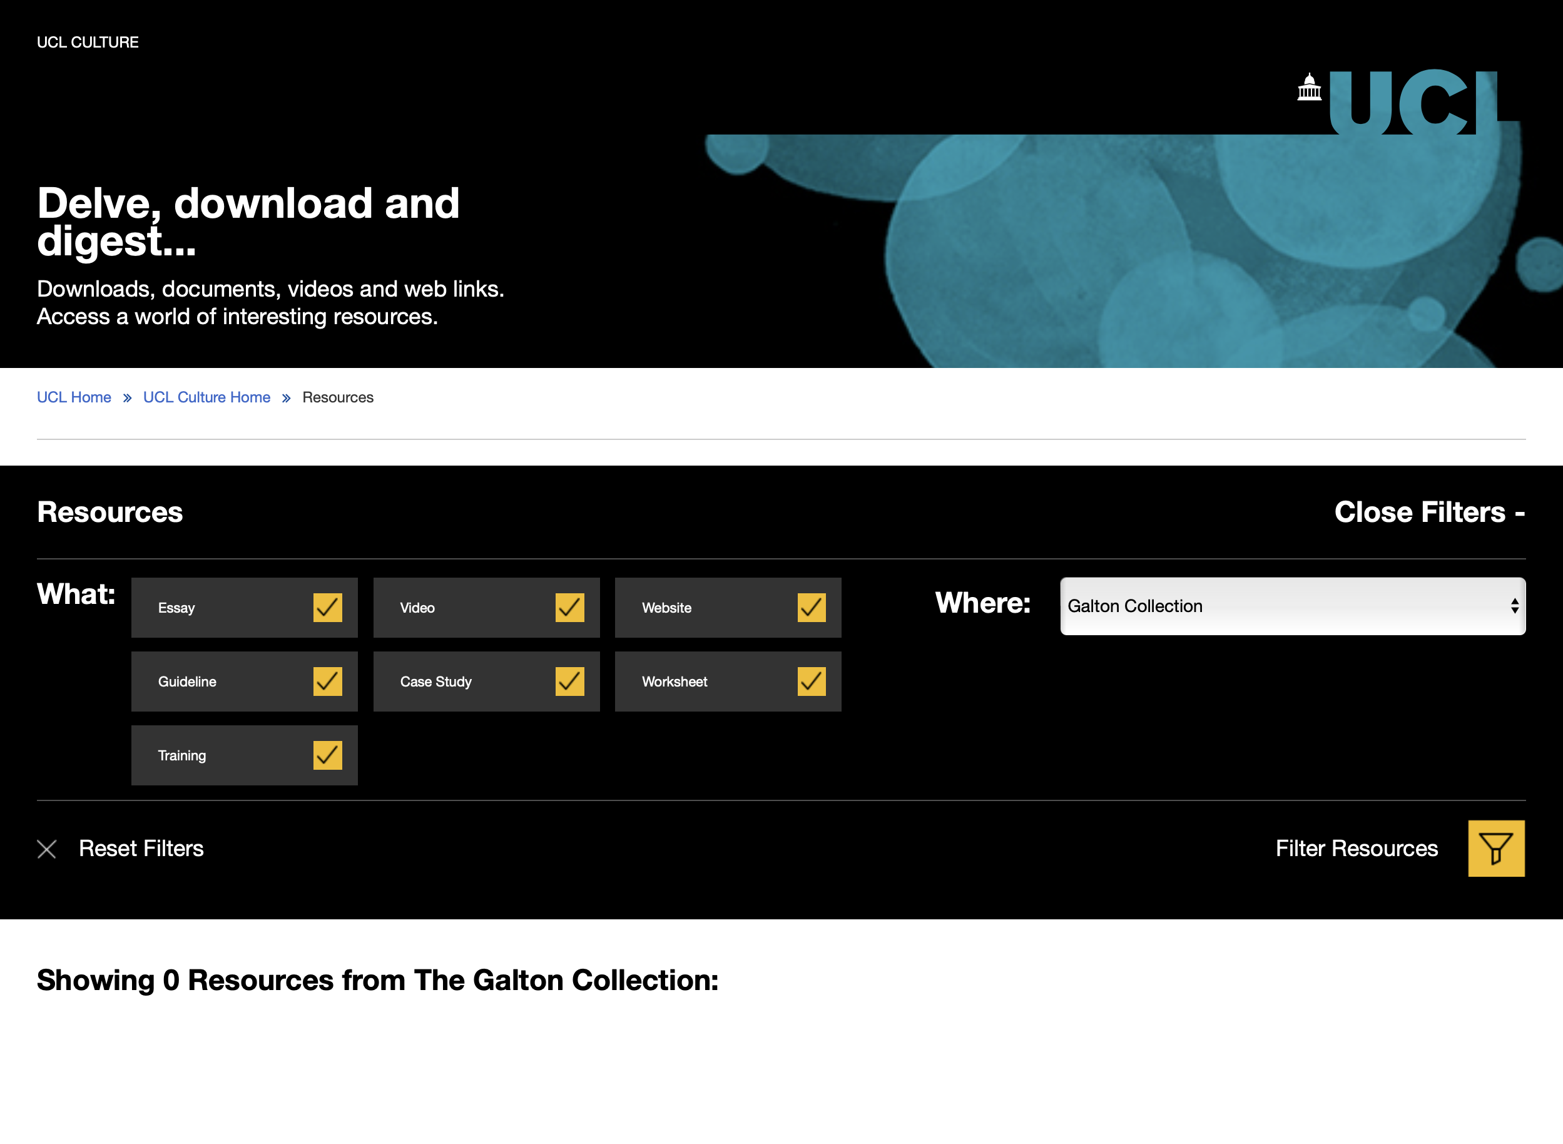Uncheck the Video filter checkbox
Screen dimensions: 1563x1144
point(569,608)
